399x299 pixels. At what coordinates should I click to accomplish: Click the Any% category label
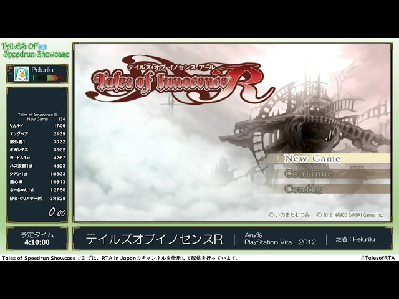click(253, 235)
